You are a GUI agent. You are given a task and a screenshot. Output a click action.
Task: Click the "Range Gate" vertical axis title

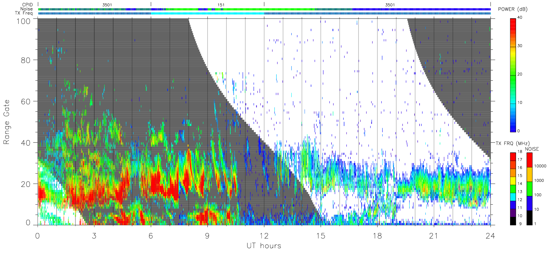pyautogui.click(x=6, y=122)
